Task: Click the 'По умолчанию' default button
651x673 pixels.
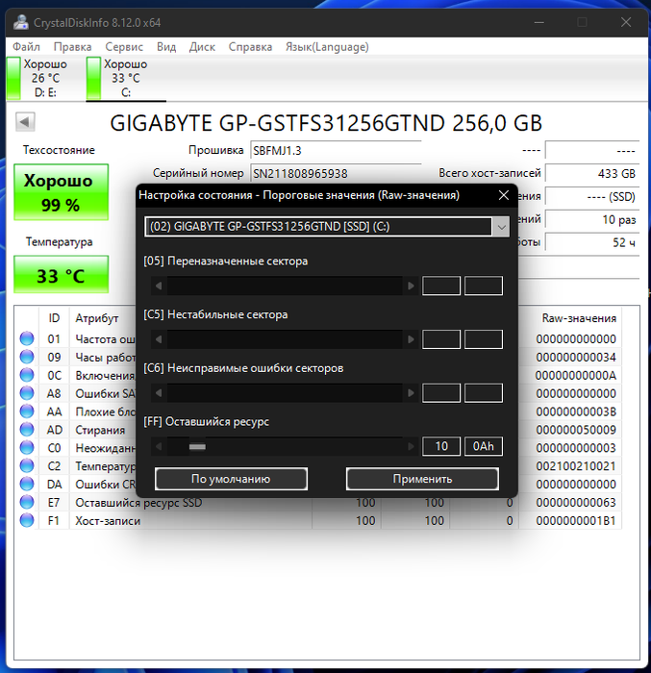Action: [x=231, y=479]
